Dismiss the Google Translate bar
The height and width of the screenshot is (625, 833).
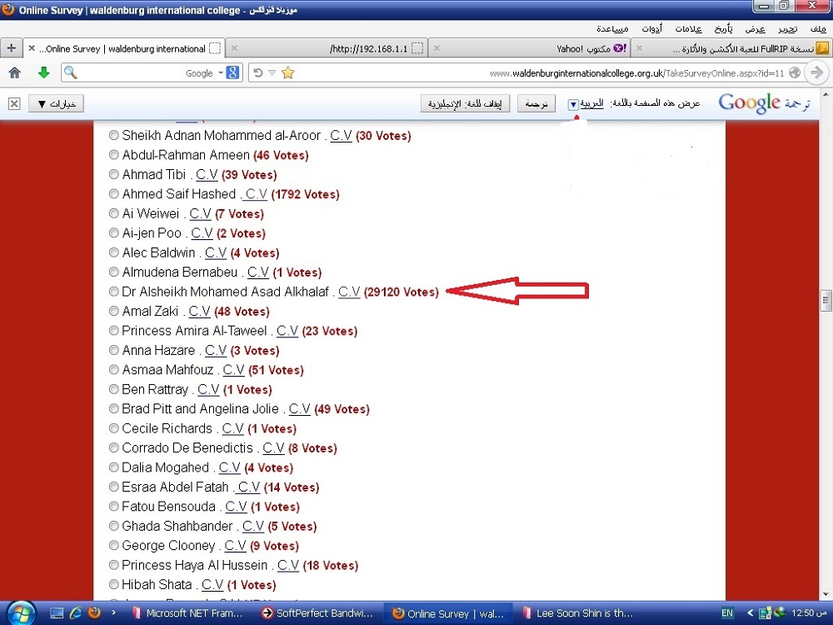point(13,104)
